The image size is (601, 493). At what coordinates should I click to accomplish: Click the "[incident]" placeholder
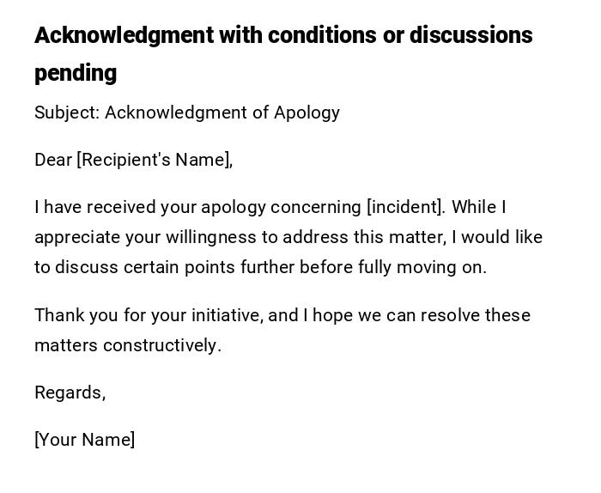click(405, 207)
